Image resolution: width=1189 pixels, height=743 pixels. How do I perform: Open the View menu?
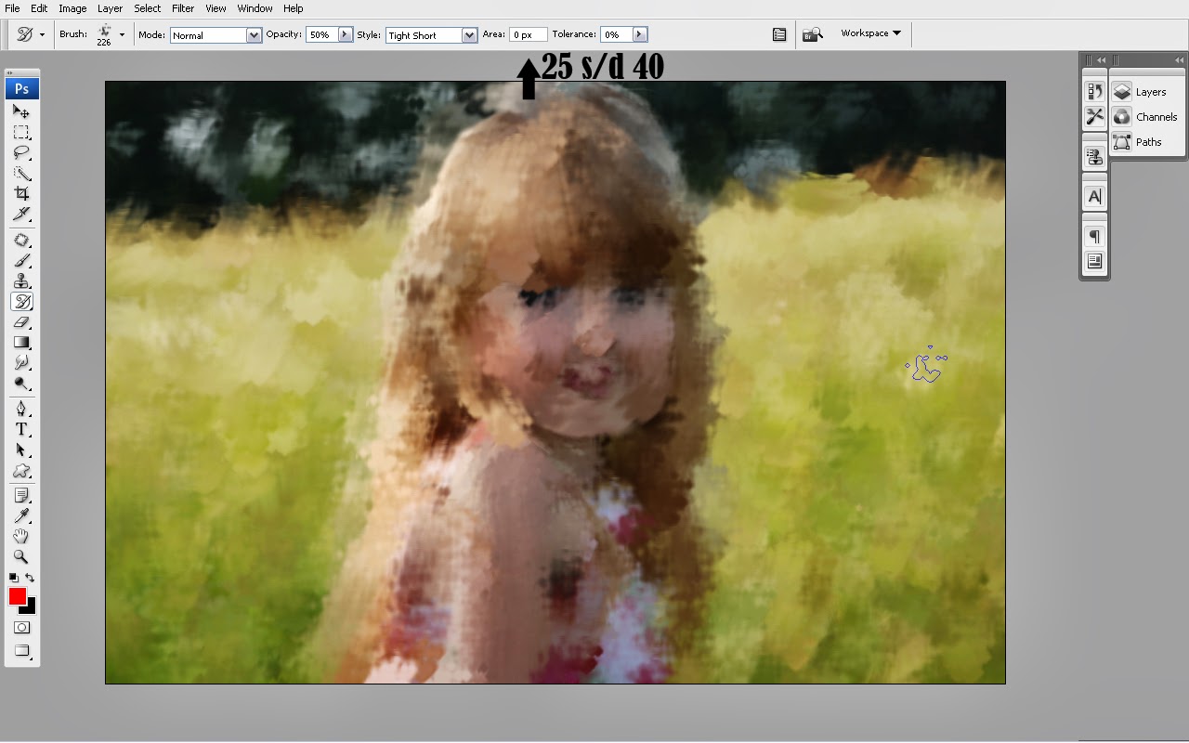click(x=216, y=8)
